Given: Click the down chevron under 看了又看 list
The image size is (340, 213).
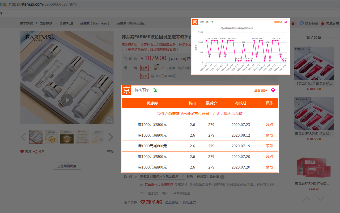Looking at the screenshot, I should (x=320, y=199).
